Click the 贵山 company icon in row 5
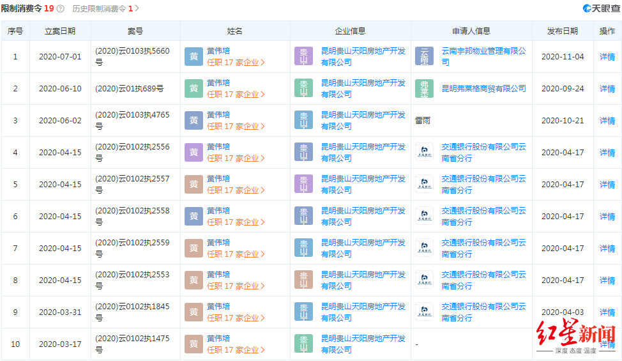This screenshot has height=361, width=622. (303, 184)
